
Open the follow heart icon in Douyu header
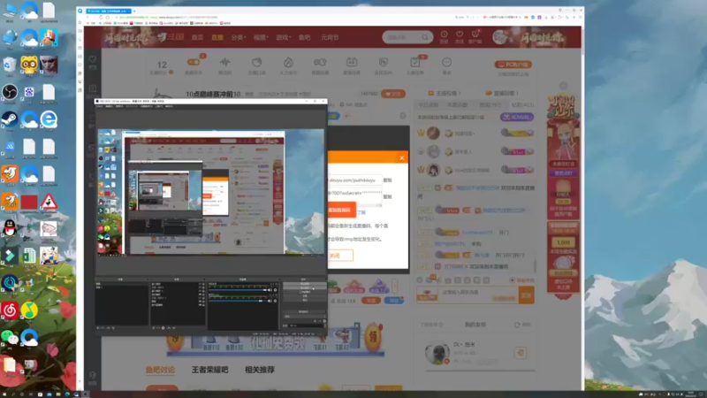point(460,34)
